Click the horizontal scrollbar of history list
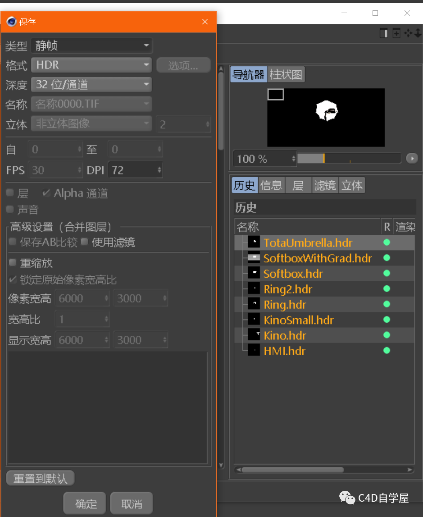Screen dimensions: 423x517 tap(292, 470)
